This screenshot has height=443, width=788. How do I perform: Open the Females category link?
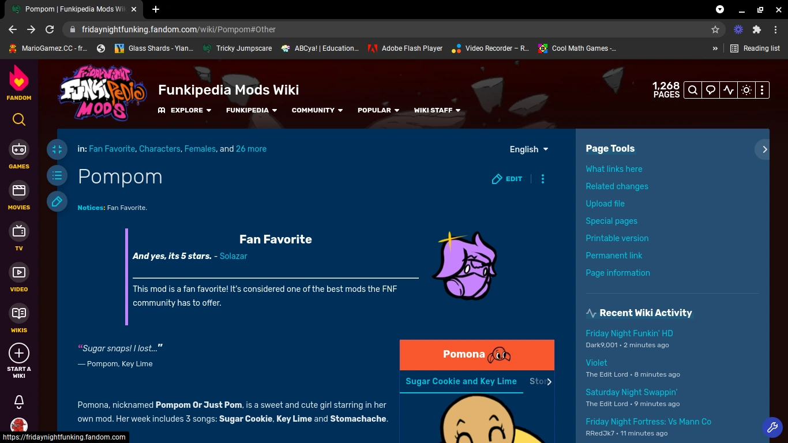(200, 149)
